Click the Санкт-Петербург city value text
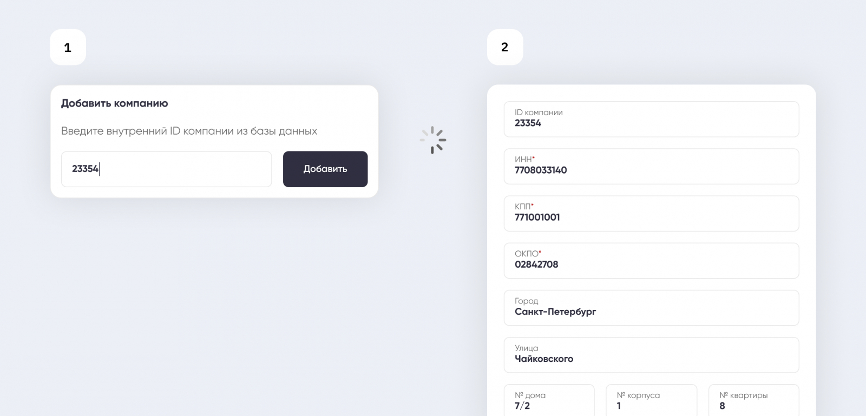 tap(555, 312)
